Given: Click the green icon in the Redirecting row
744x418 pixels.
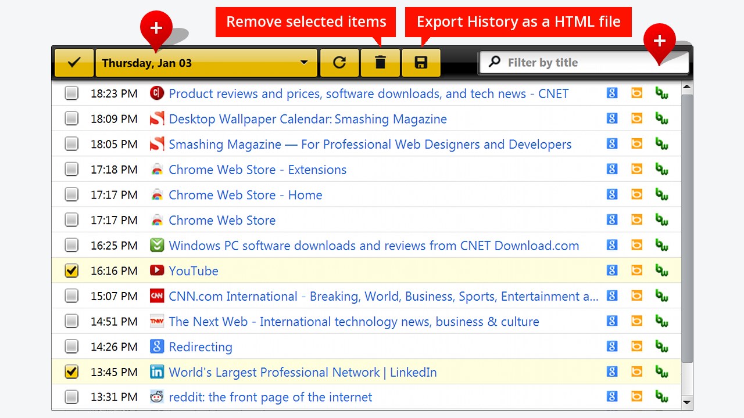Looking at the screenshot, I should coord(661,346).
